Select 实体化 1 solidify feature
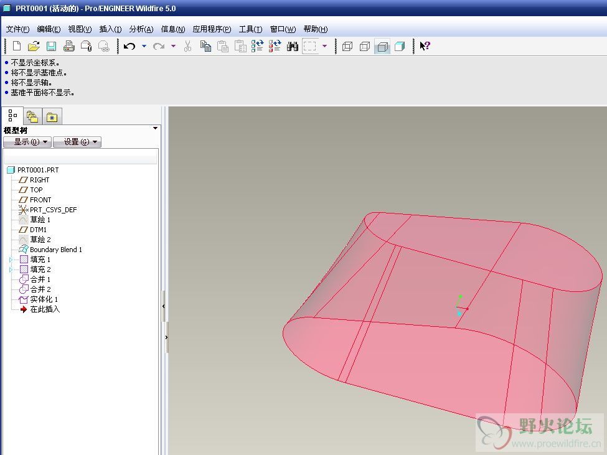Viewport: 607px width, 455px height. coord(44,299)
